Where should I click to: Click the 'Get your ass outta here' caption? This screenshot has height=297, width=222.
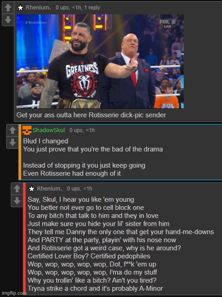(x=91, y=115)
